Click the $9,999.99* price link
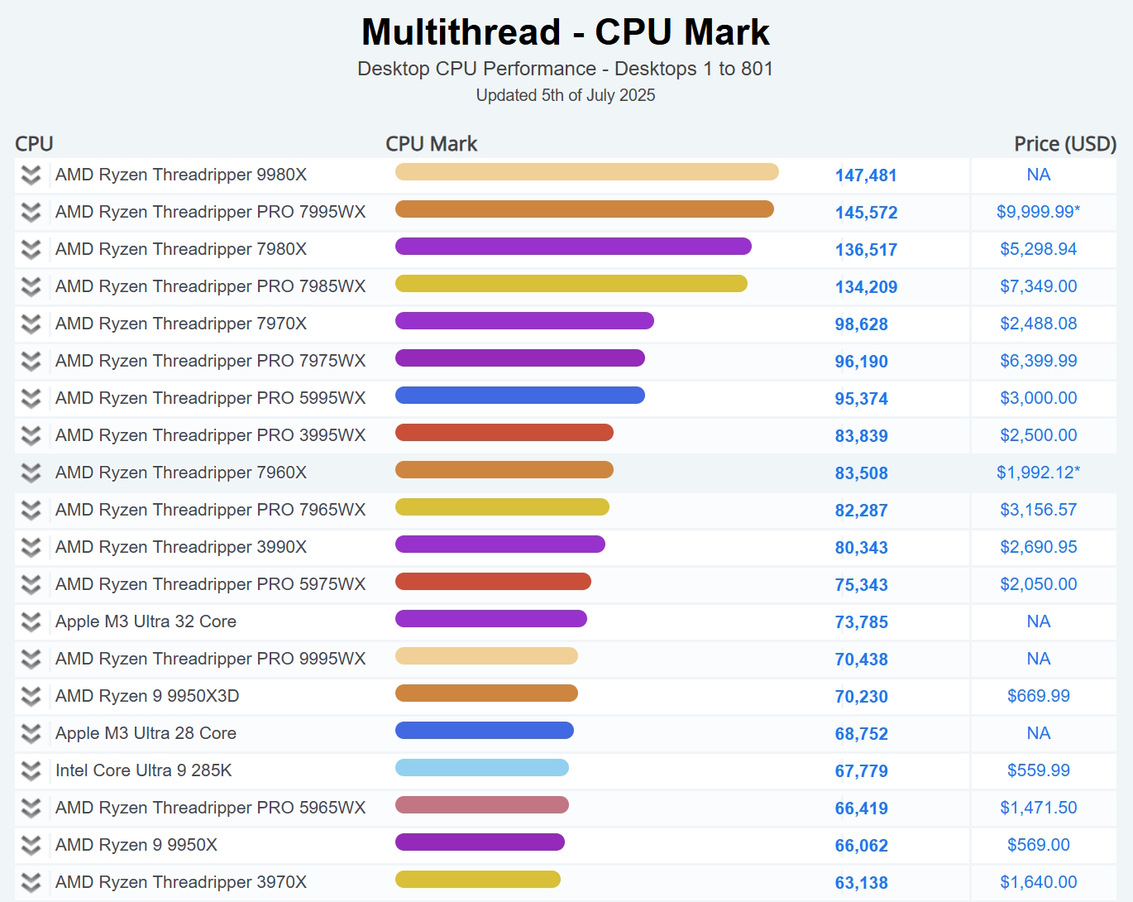Viewport: 1133px width, 902px height. coord(1038,212)
